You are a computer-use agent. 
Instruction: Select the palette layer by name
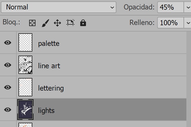coord(49,44)
